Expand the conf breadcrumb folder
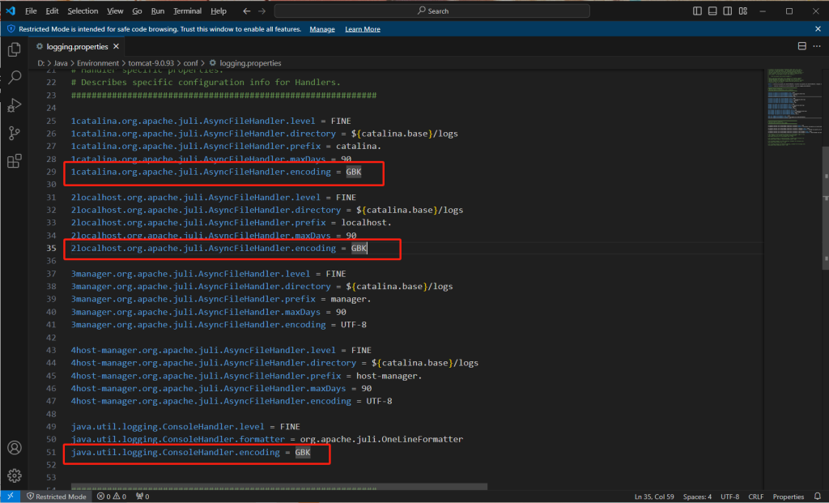Viewport: 829px width, 503px height. [x=190, y=63]
